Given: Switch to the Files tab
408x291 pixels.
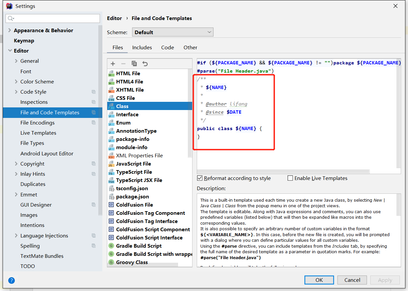Looking at the screenshot, I should coord(118,48).
